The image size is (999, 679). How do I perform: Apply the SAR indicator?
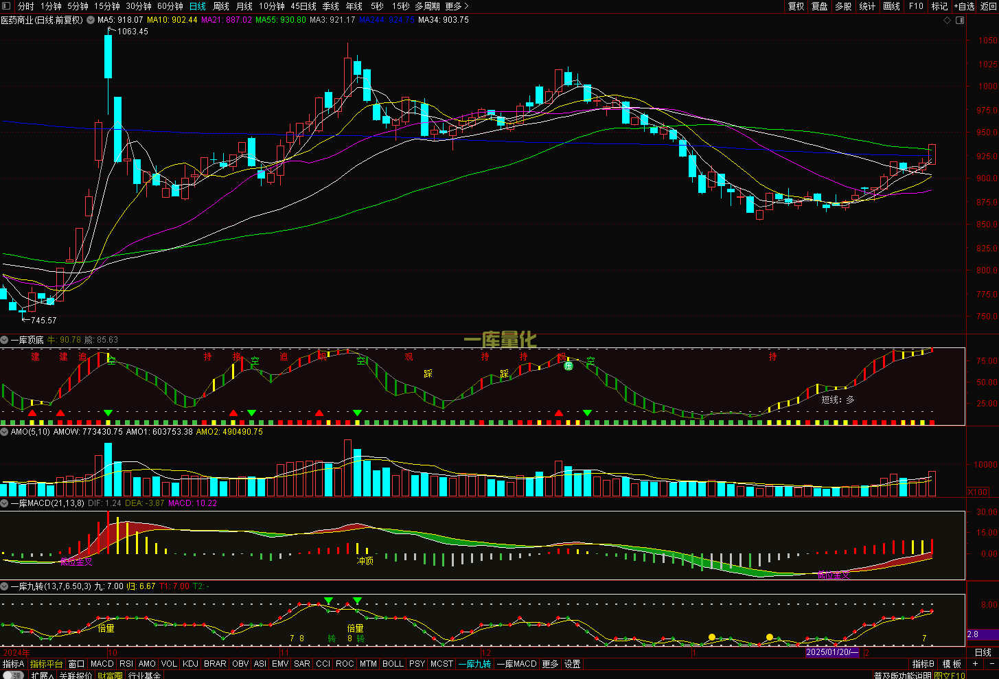302,664
